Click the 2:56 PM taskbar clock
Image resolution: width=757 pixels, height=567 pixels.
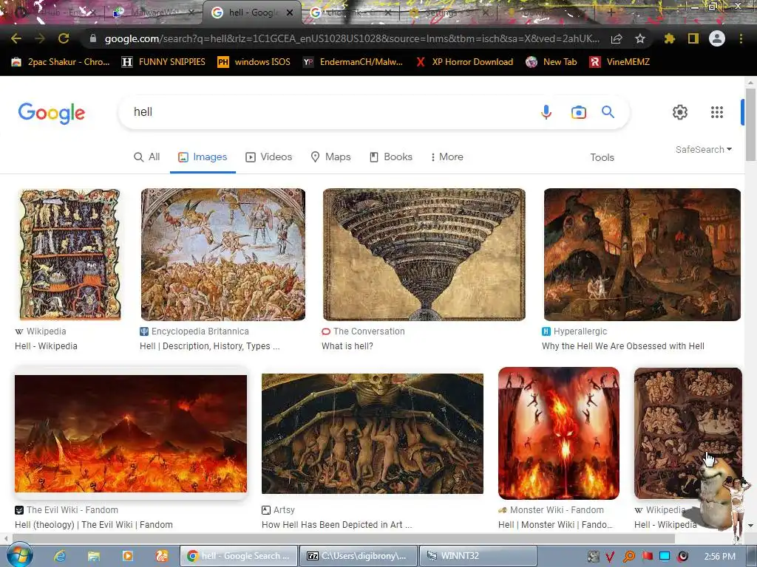[x=719, y=557]
